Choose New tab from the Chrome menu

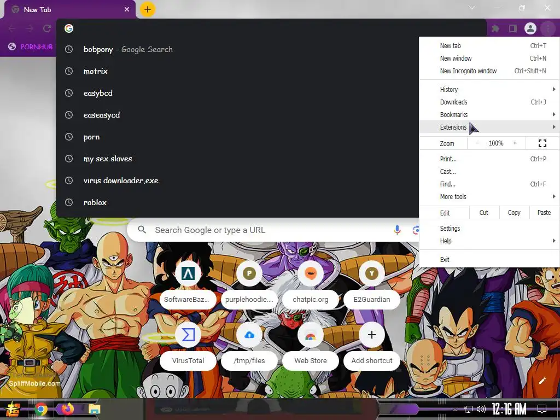(489, 46)
